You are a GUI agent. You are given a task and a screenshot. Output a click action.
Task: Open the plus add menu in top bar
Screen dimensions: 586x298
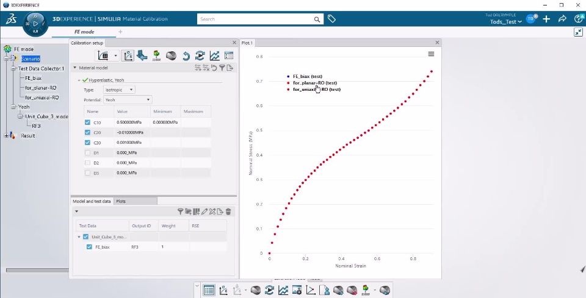tap(546, 19)
